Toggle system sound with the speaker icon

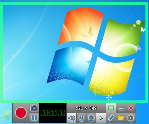(71, 118)
